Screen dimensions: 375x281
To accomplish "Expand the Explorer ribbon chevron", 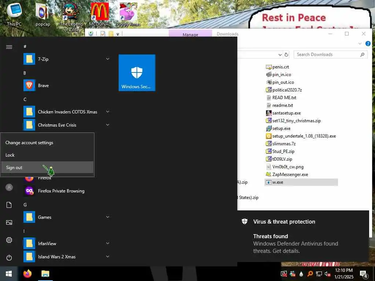I will (x=360, y=44).
